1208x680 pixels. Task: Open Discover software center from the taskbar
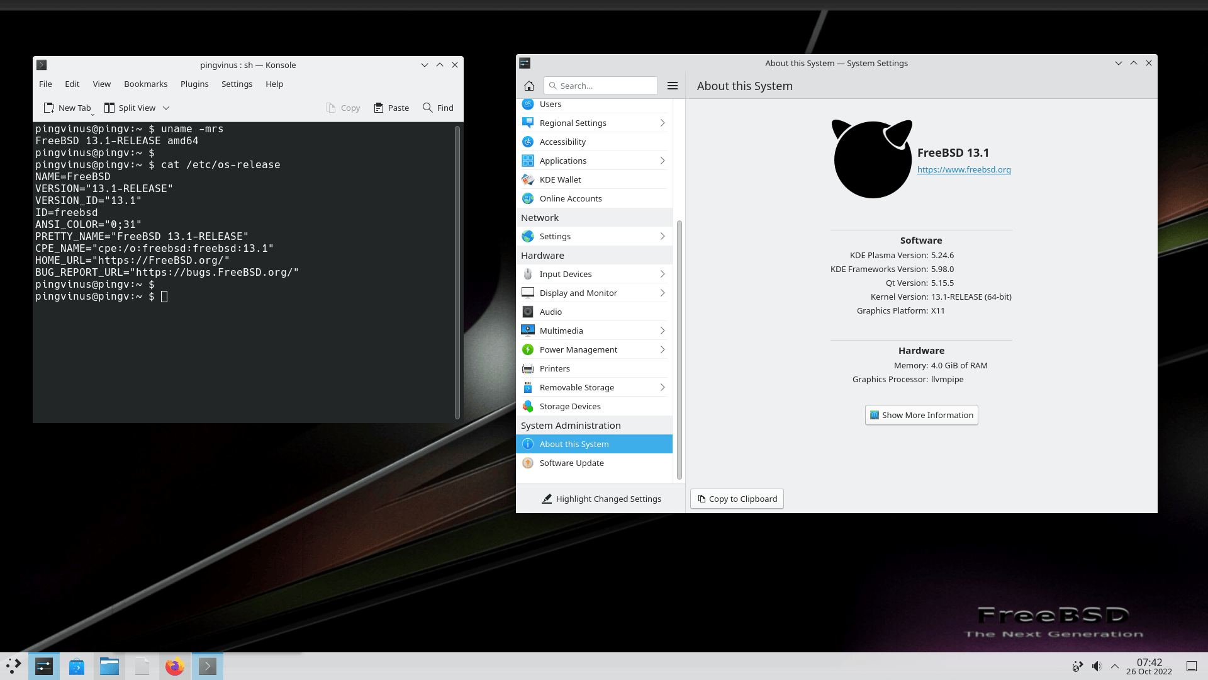point(76,666)
